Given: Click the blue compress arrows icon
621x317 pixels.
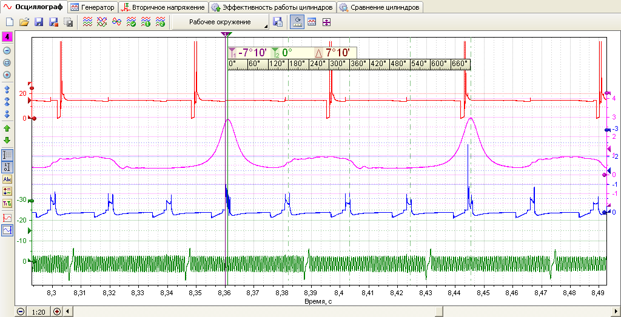Looking at the screenshot, I should pyautogui.click(x=7, y=102).
